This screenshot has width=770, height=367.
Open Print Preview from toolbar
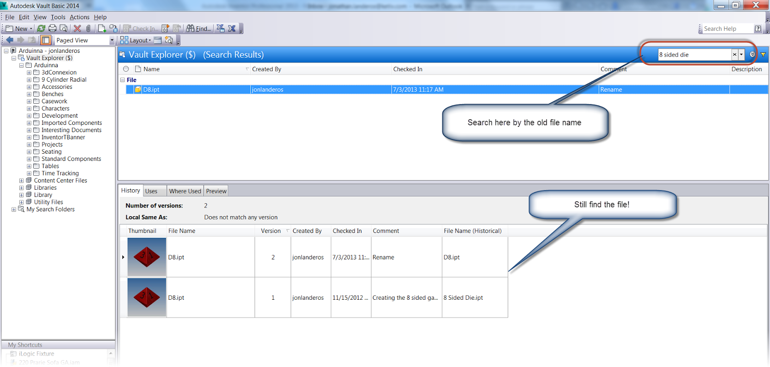pos(63,28)
